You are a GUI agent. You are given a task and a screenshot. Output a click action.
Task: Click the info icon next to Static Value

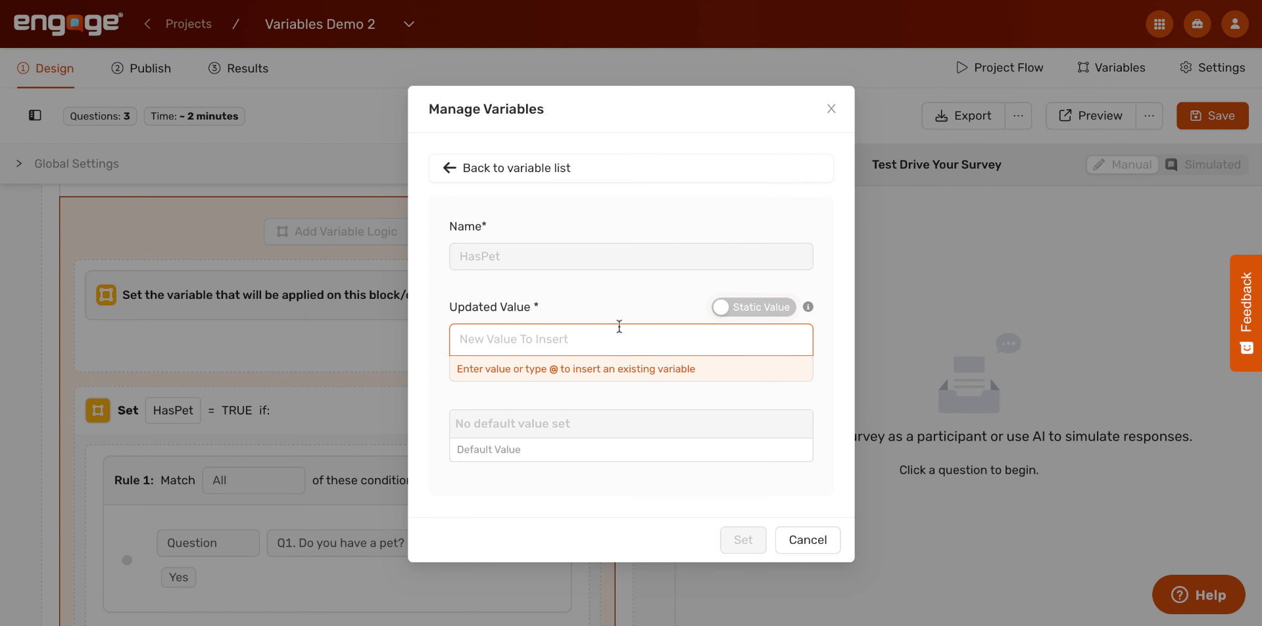(808, 307)
